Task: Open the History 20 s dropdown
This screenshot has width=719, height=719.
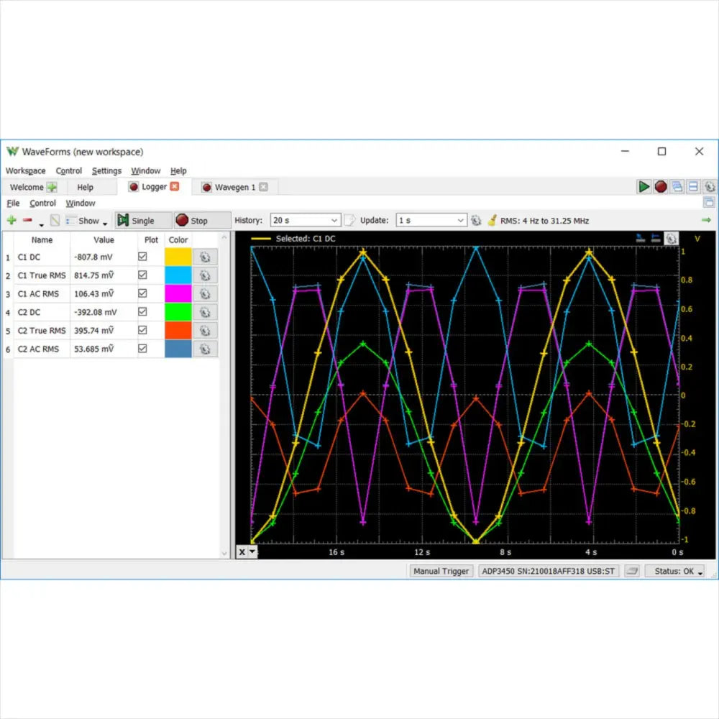Action: click(305, 221)
